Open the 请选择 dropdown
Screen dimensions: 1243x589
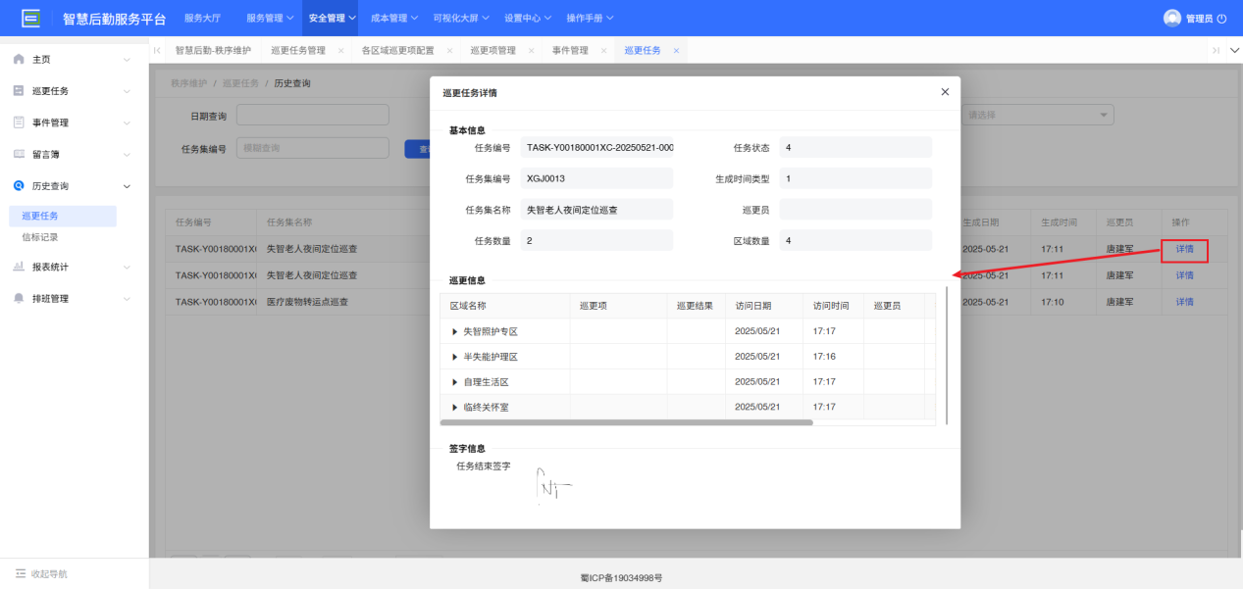1038,115
